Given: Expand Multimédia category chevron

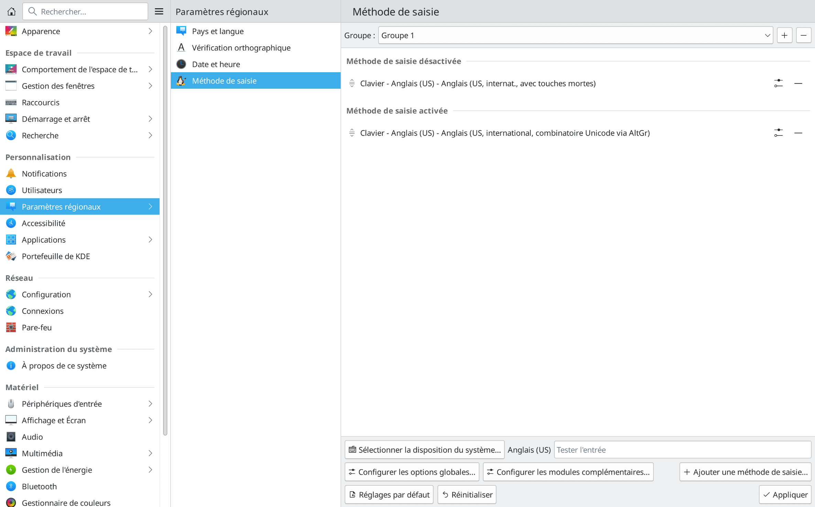Looking at the screenshot, I should (150, 453).
